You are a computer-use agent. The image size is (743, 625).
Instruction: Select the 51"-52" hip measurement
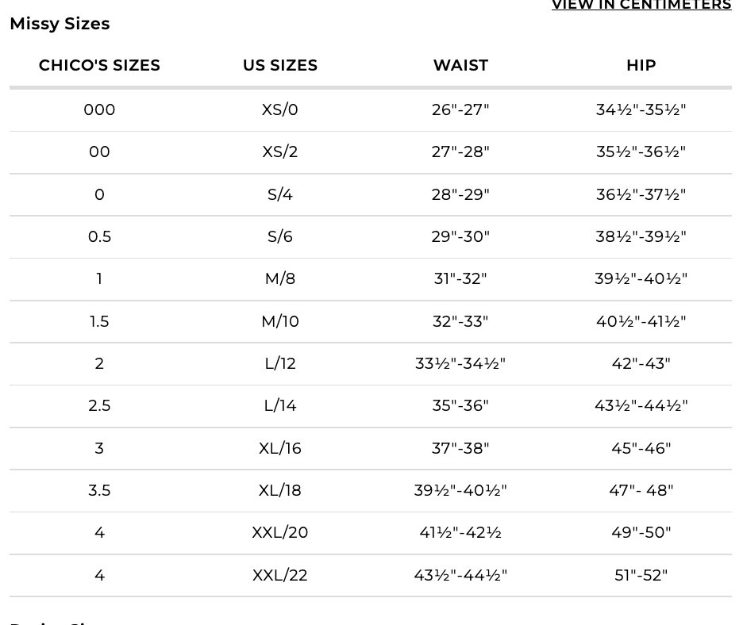tap(641, 575)
